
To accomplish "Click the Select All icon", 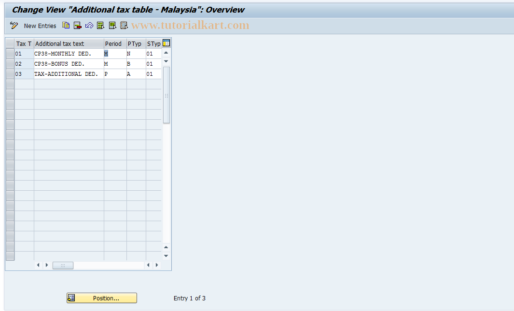I will point(101,26).
